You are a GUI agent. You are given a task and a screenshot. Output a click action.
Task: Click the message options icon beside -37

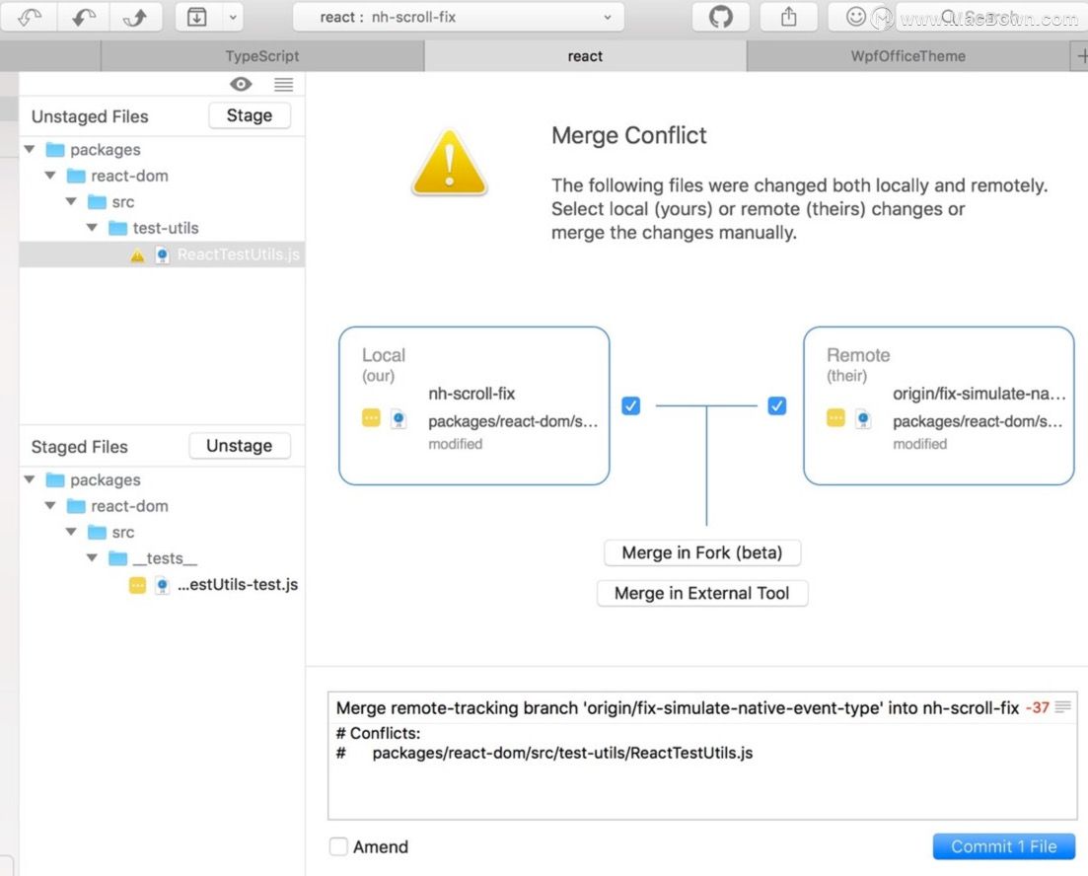pos(1063,707)
